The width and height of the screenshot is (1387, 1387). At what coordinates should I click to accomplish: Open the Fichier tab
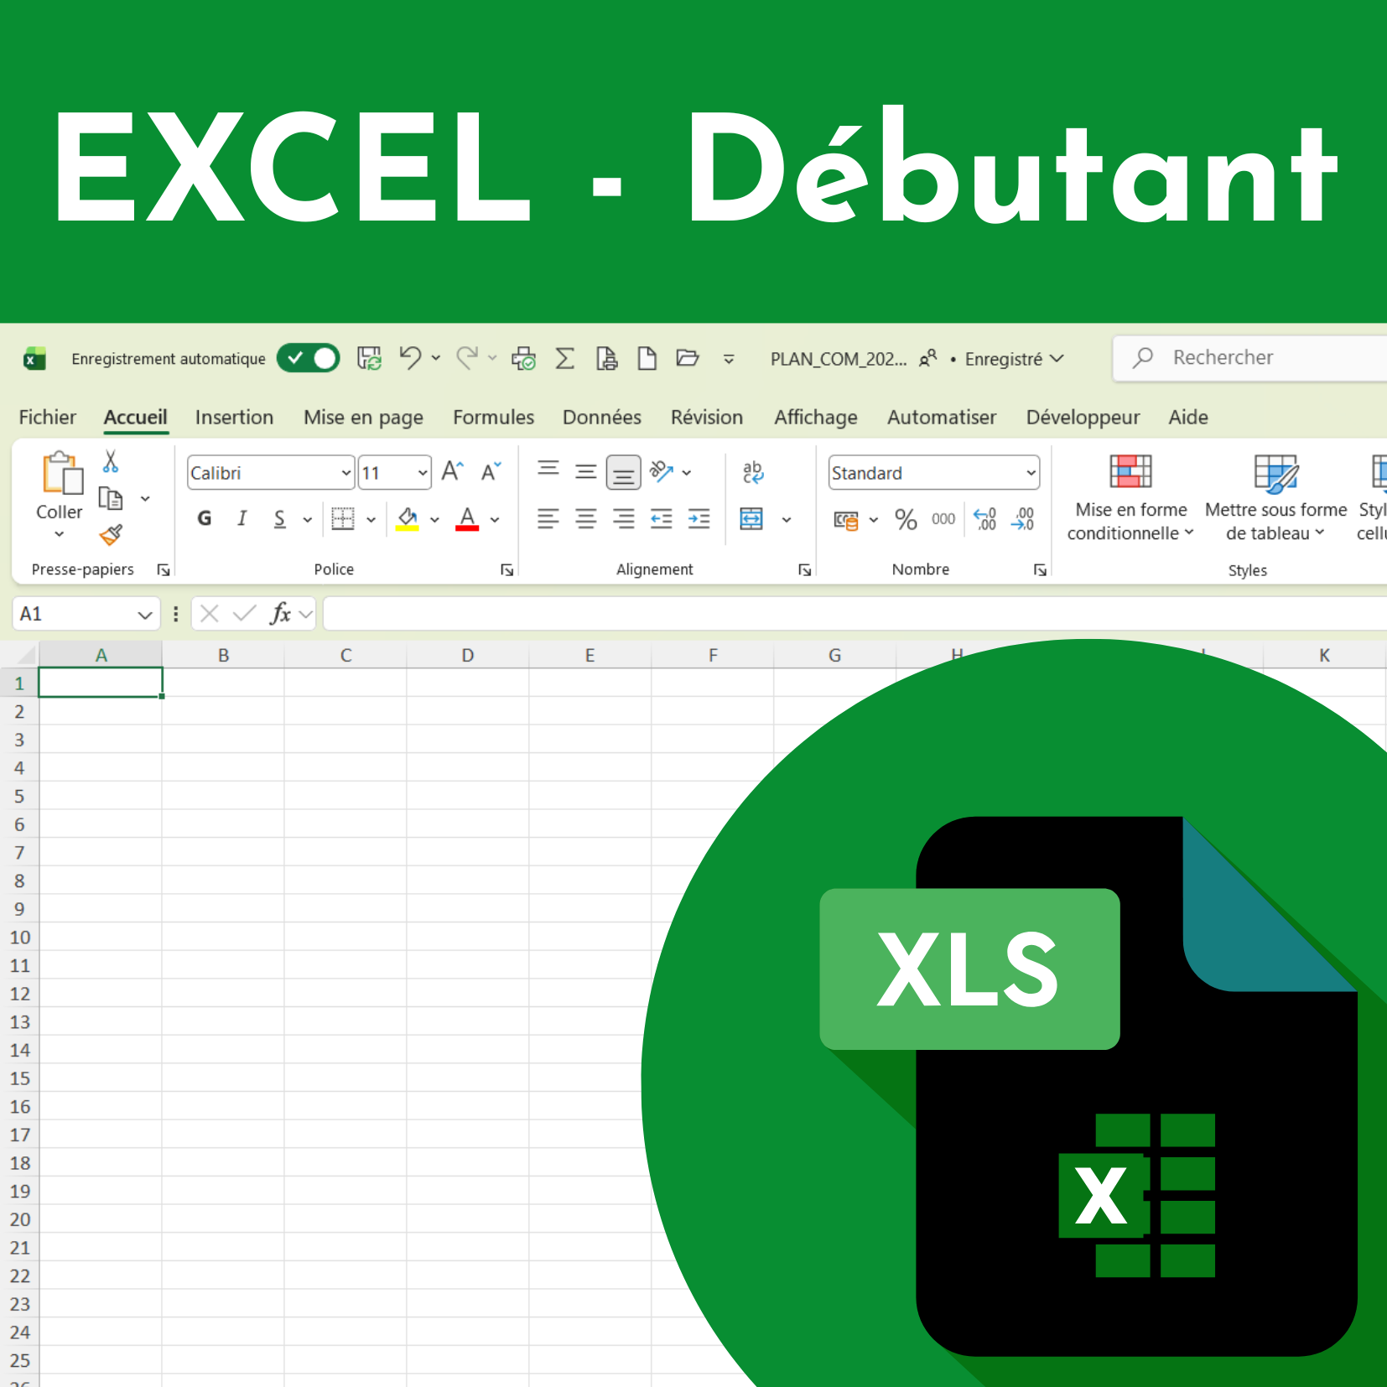coord(48,417)
